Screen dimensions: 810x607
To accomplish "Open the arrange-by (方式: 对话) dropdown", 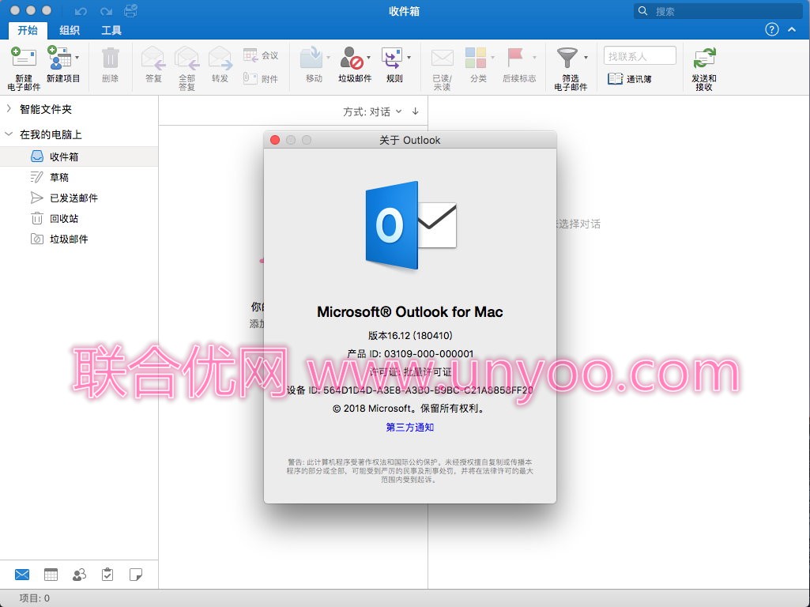I will point(372,111).
